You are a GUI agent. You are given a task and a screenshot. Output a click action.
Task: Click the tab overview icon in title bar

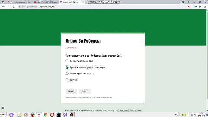point(183,2)
